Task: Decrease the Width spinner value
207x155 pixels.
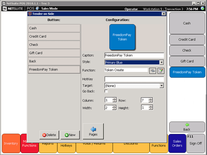Action: coord(114,109)
